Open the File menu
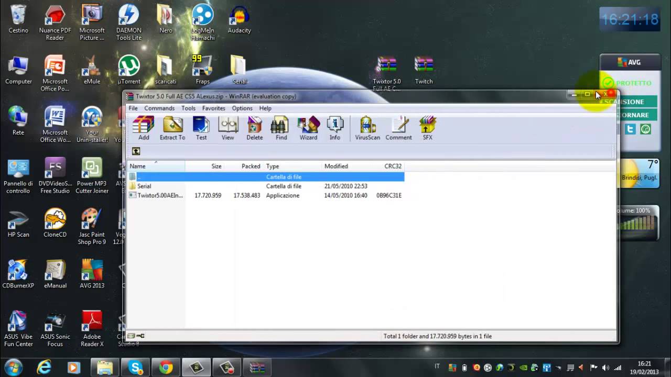Screen dimensions: 671x377 pyautogui.click(x=133, y=108)
